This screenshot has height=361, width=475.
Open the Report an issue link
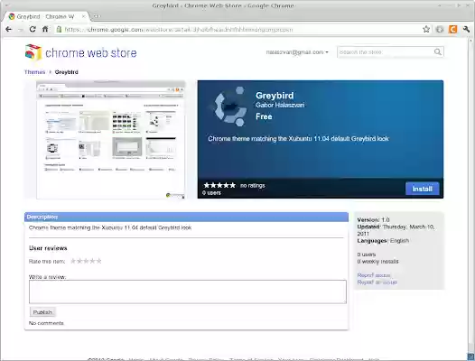pos(377,282)
